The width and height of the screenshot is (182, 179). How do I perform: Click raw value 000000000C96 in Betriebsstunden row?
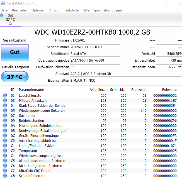point(165,121)
